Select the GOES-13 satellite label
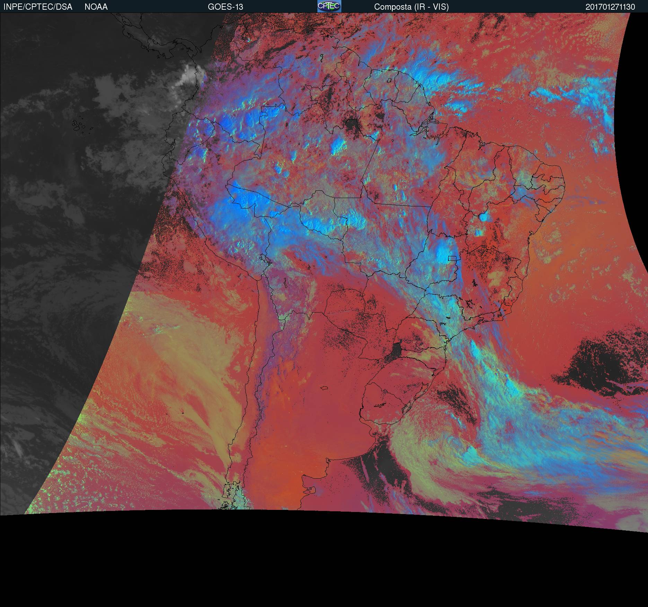 tap(226, 7)
